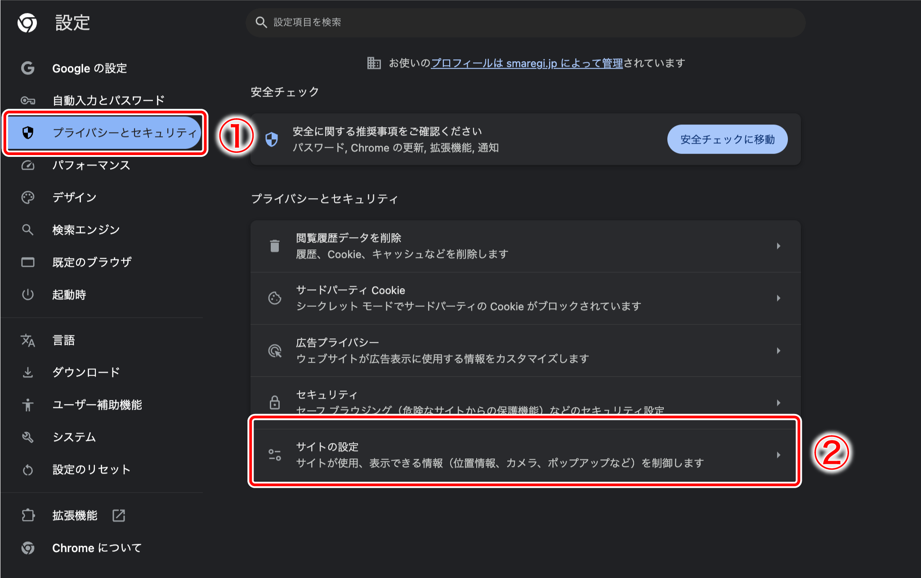Click the shield icon for プライバシーとセキュリティ

(28, 133)
